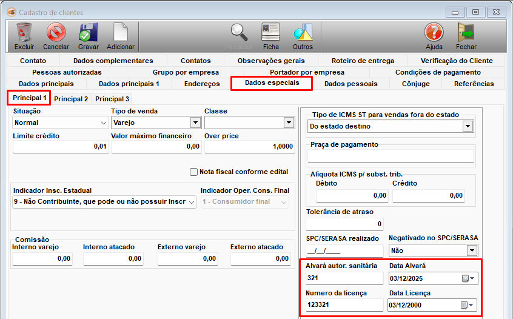Viewport: 513px width, 319px height.
Task: Open the Portador por empresa tab
Action: click(x=307, y=72)
